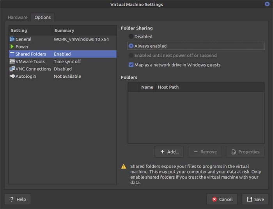Viewport: 273px width, 209px height.
Task: Click the General setting icon
Action: coord(12,39)
